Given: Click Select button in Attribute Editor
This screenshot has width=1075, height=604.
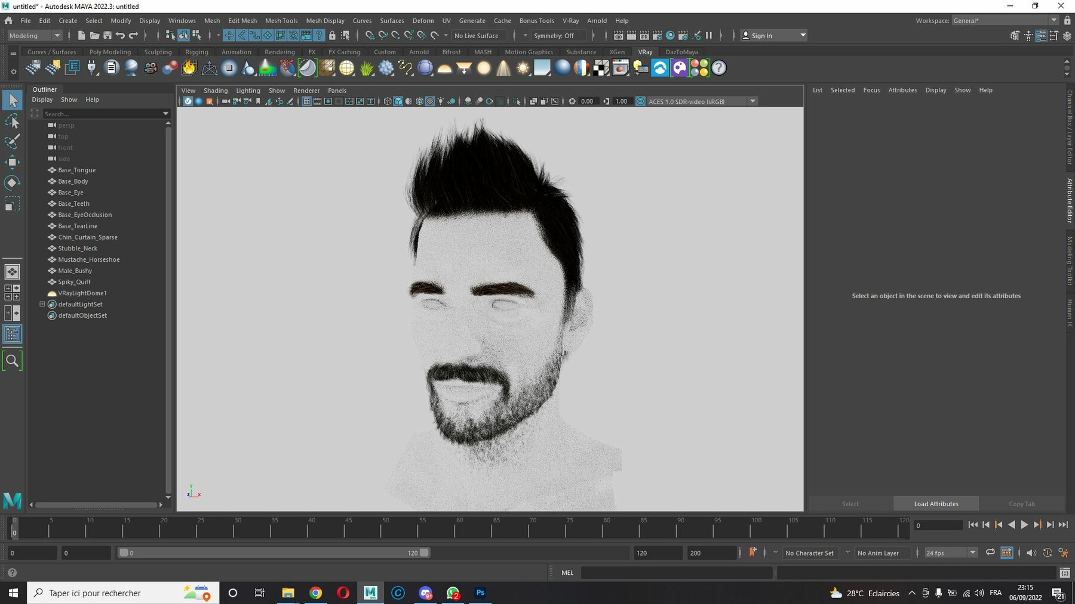Looking at the screenshot, I should [850, 504].
